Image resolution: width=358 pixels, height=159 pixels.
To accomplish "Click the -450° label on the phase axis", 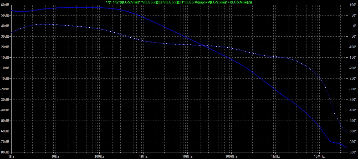I will click(352, 121).
